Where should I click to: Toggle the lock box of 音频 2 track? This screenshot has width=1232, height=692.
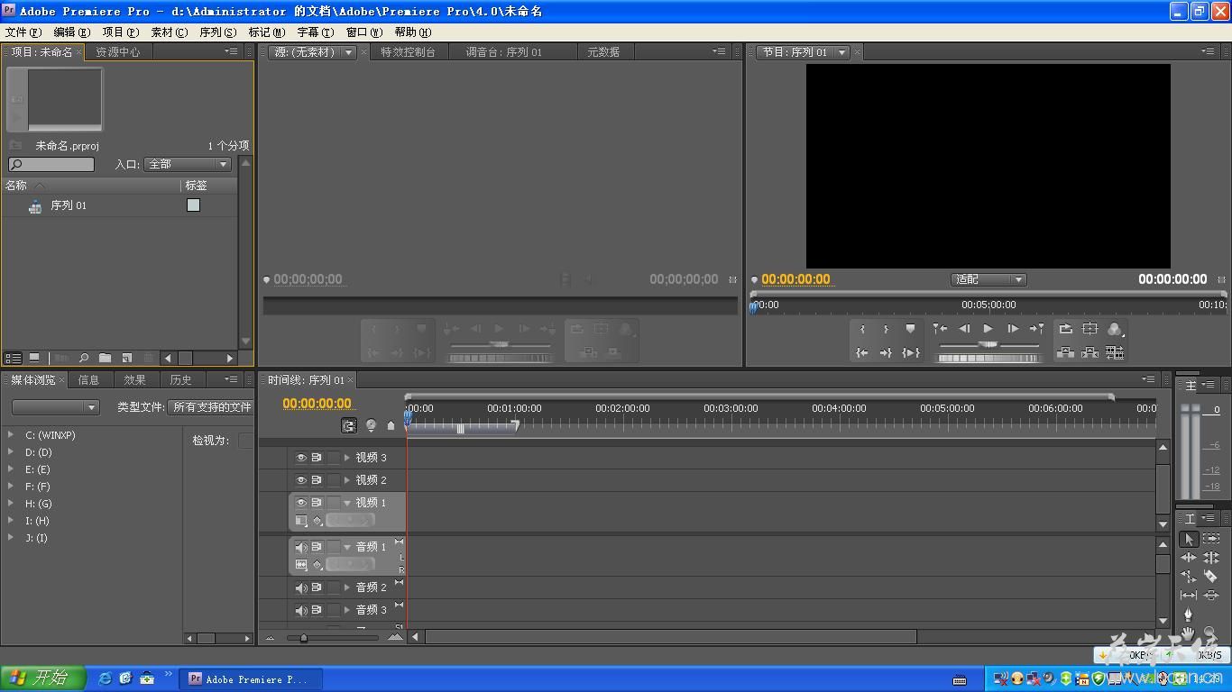(334, 587)
